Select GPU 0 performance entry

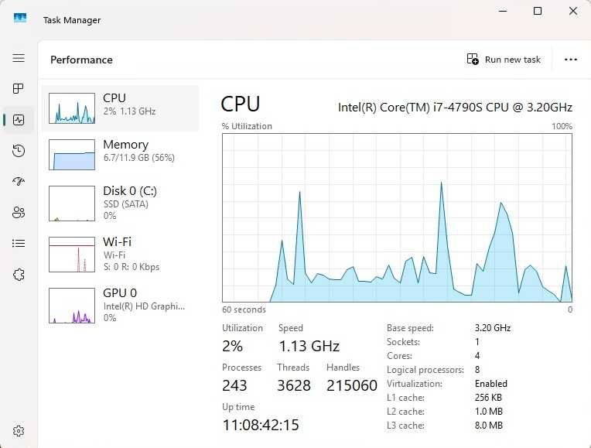(120, 305)
